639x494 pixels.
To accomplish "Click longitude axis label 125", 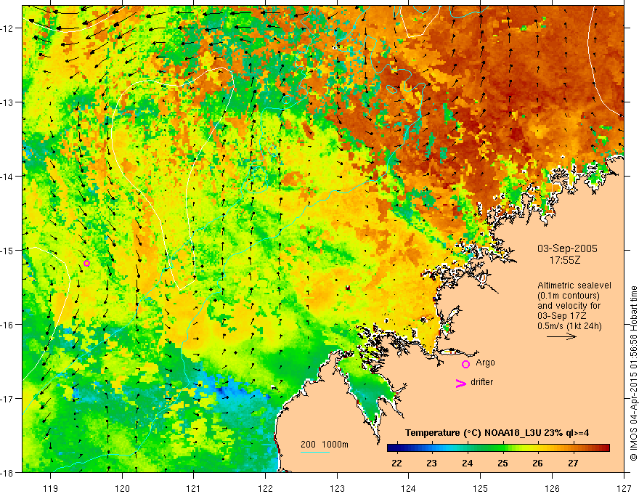I will [x=481, y=488].
